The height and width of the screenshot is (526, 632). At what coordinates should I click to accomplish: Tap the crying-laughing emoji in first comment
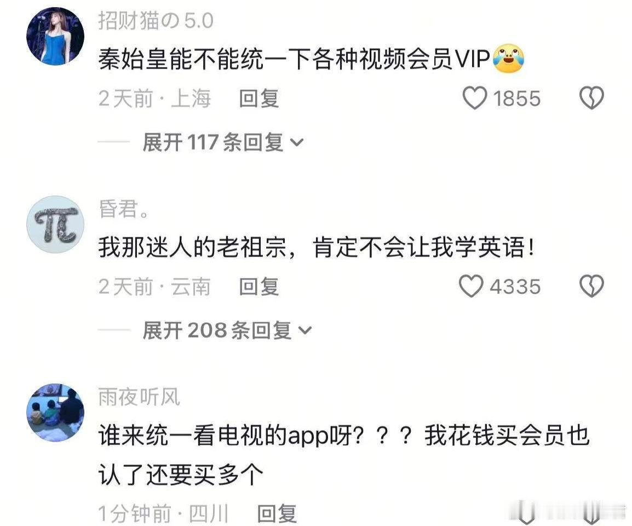click(x=509, y=59)
